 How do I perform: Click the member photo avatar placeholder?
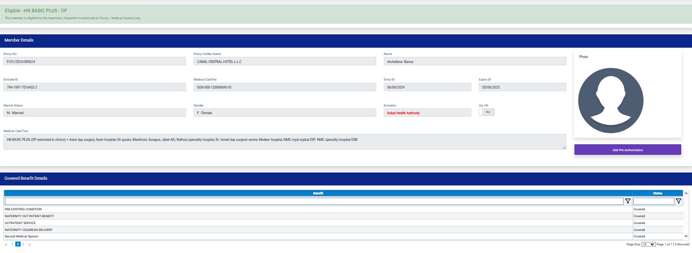pyautogui.click(x=611, y=101)
